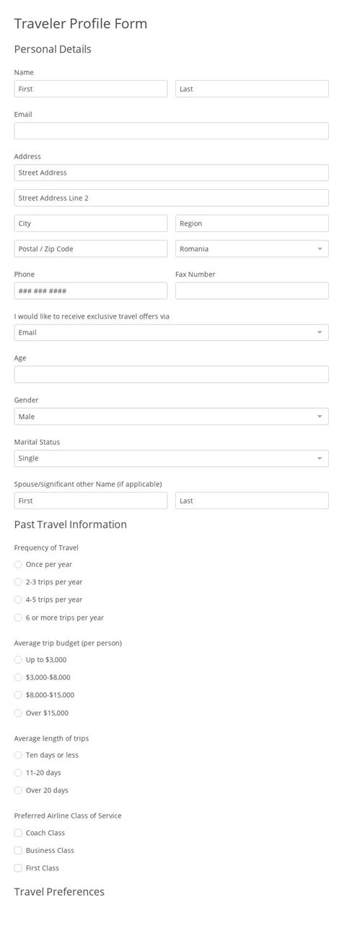
Task: Focus the Fax Number field
Action: coord(252,291)
